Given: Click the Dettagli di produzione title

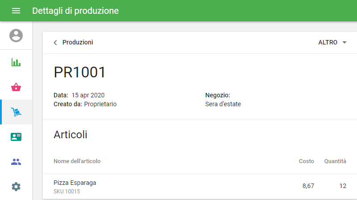Looking at the screenshot, I should [x=75, y=11].
